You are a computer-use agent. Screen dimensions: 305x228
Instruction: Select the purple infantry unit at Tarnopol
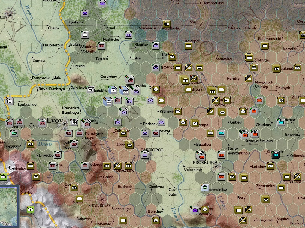(x=145, y=155)
